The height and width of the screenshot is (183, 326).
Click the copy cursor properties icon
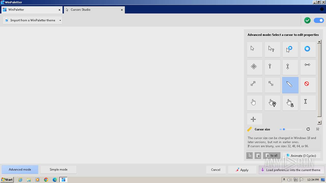[250, 156]
